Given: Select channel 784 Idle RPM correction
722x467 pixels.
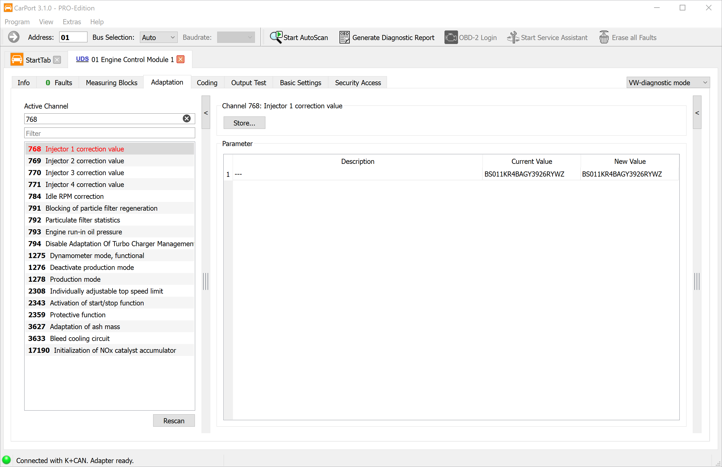Looking at the screenshot, I should click(x=109, y=196).
